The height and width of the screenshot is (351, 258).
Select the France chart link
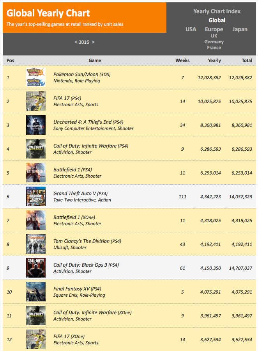(x=214, y=48)
